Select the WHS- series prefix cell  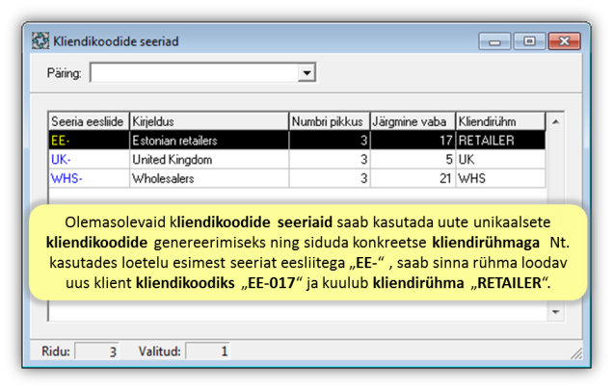89,178
